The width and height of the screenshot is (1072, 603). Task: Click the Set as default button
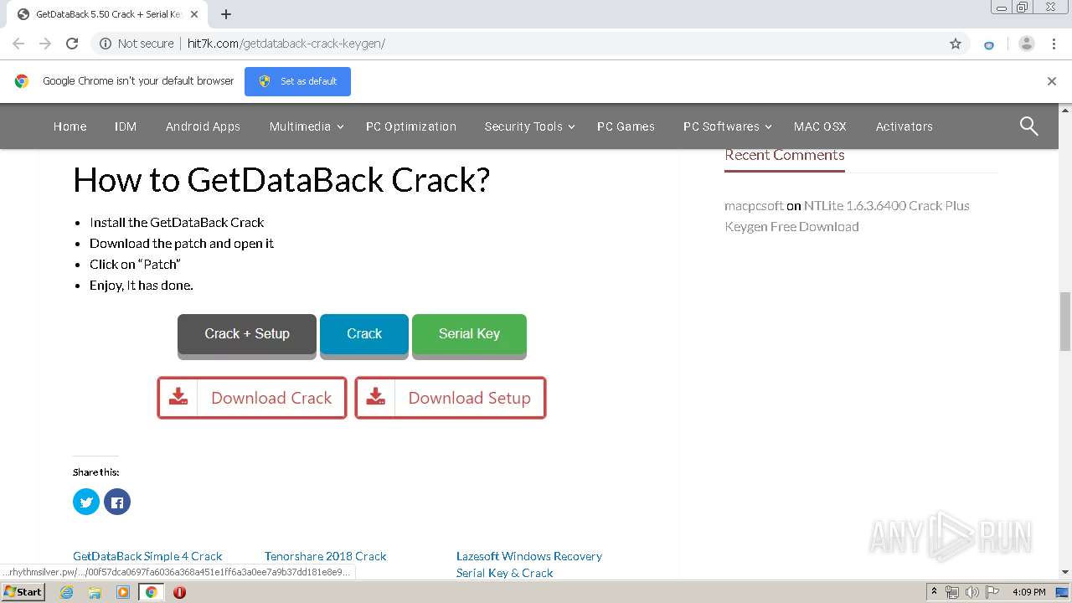(x=297, y=81)
